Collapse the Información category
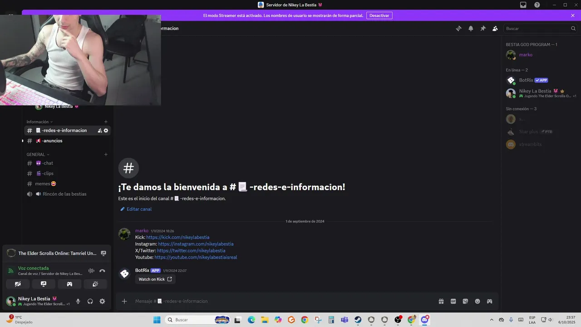Image resolution: width=581 pixels, height=327 pixels. [39, 122]
